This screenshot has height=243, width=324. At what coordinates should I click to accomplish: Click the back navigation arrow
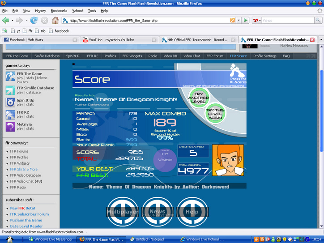click(x=5, y=21)
